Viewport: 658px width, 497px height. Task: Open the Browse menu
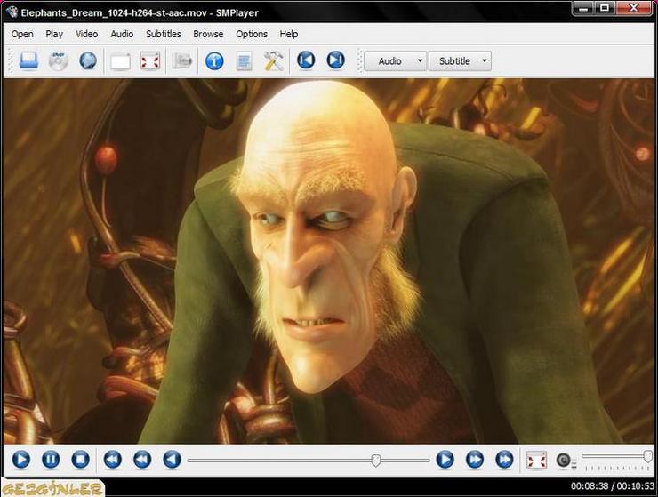point(208,34)
